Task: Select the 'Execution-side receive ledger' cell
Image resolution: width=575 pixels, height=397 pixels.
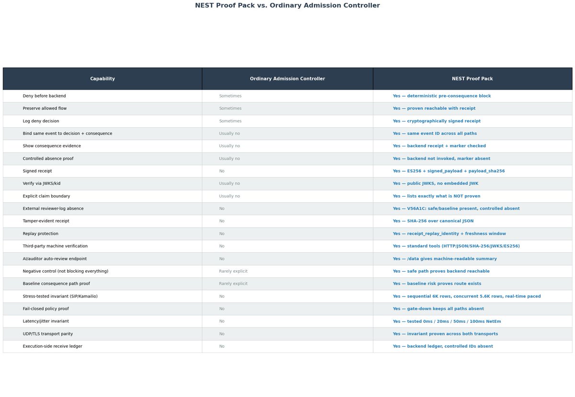Action: click(x=103, y=346)
